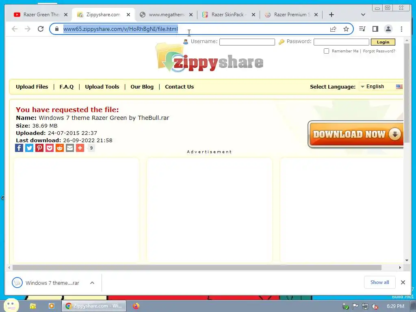Open the F.A.Q page

pyautogui.click(x=67, y=87)
